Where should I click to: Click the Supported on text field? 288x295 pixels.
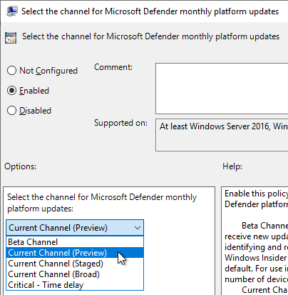(222, 135)
